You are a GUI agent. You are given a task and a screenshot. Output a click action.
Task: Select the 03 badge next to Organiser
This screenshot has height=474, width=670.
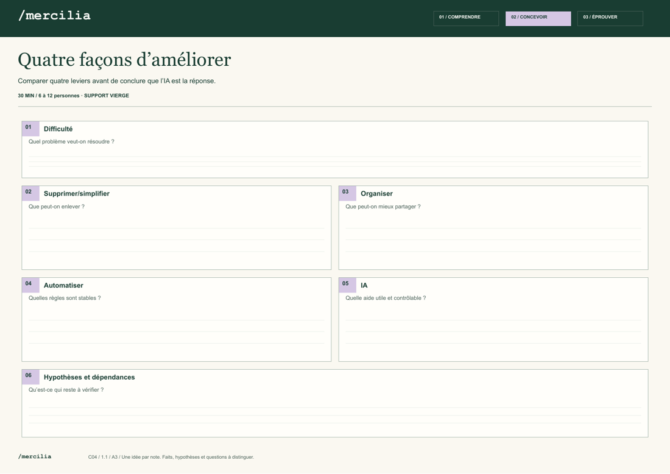[x=347, y=193]
